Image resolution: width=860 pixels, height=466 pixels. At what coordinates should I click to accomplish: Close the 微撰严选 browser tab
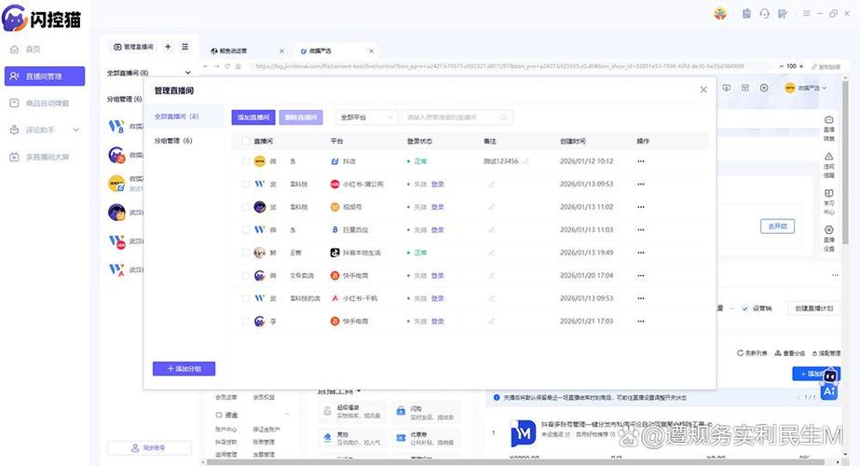pyautogui.click(x=372, y=51)
